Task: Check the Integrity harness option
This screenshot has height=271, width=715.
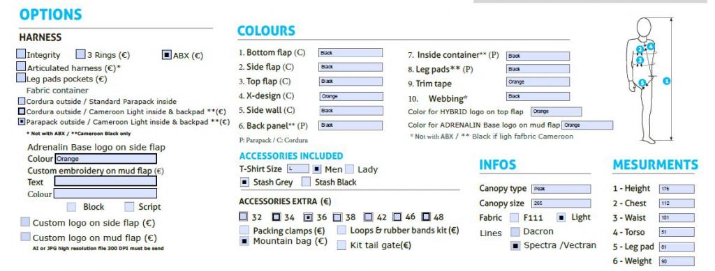Action: point(21,54)
